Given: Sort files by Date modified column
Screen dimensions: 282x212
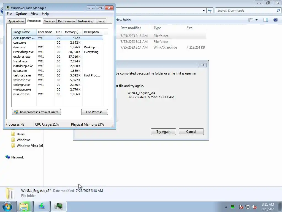Looking at the screenshot, I should click(x=135, y=28).
